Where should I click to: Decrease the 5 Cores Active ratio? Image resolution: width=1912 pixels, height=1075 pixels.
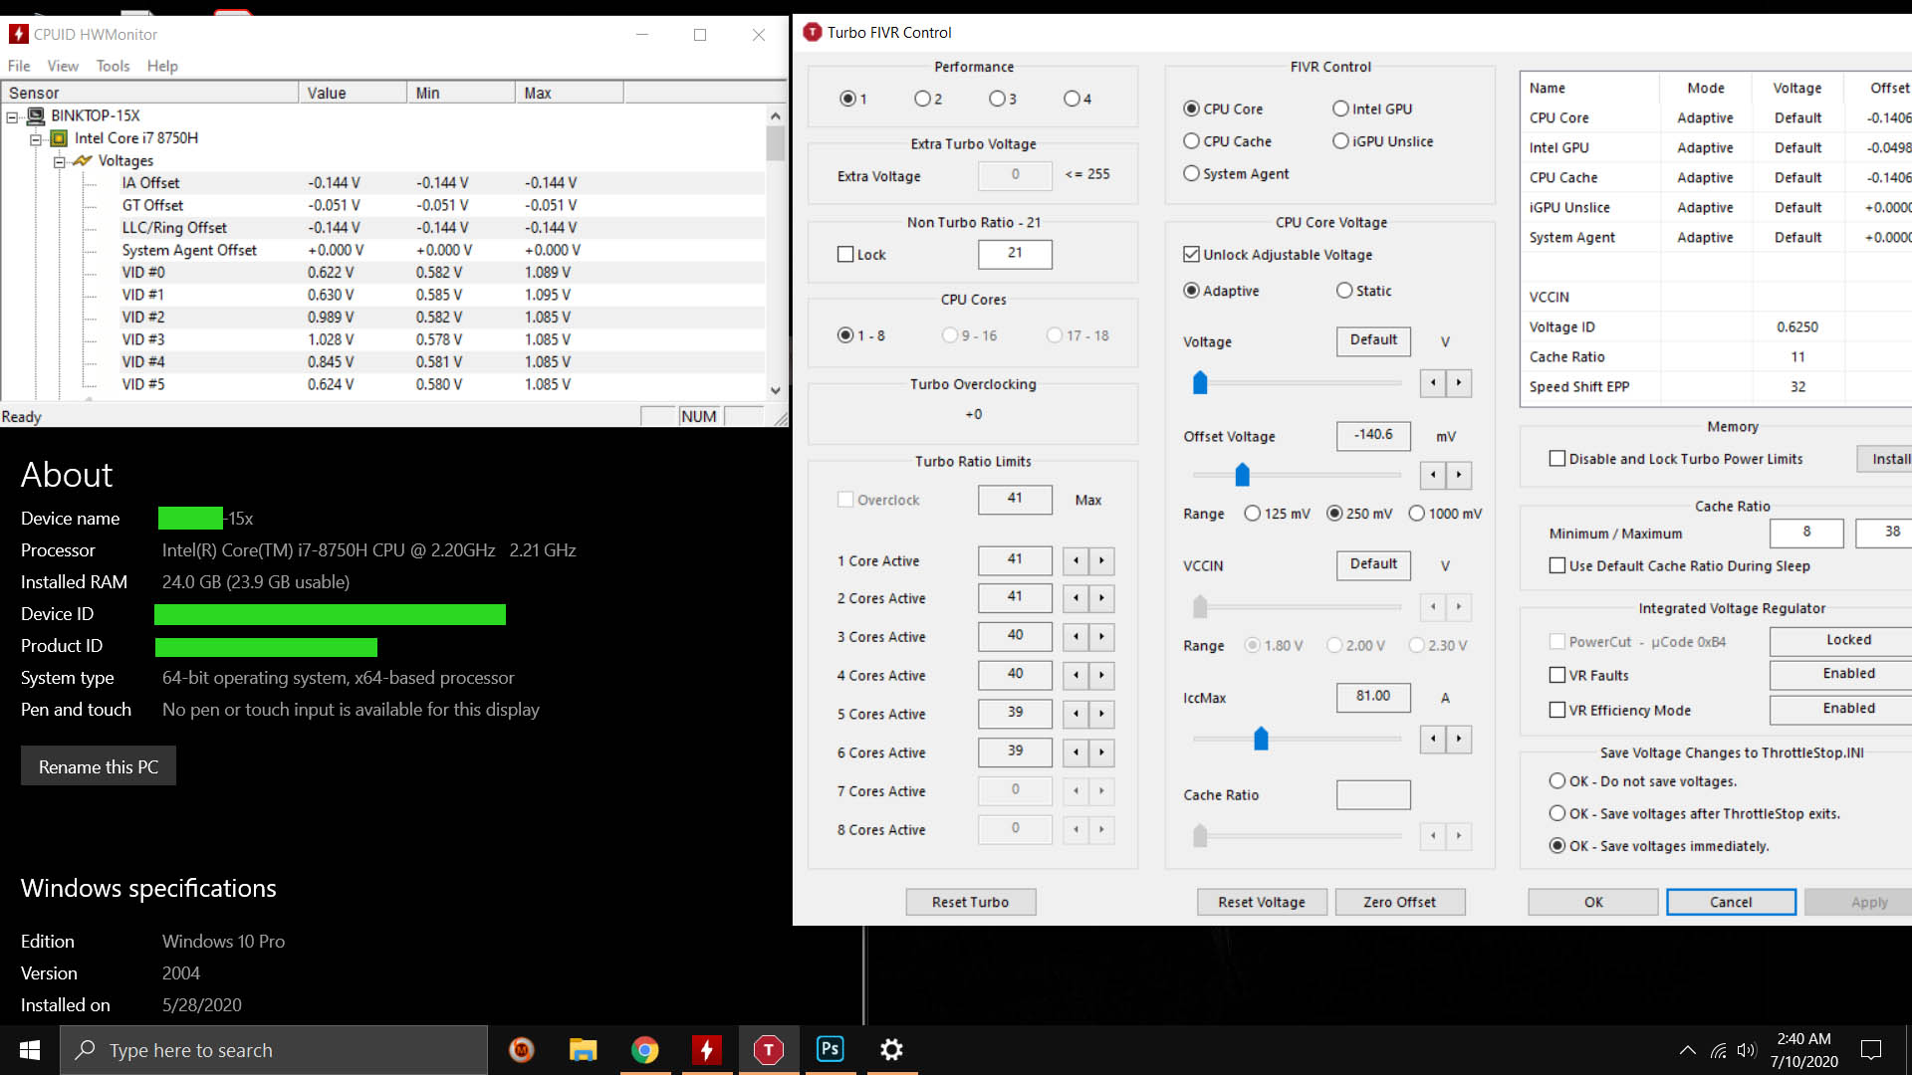coord(1075,715)
